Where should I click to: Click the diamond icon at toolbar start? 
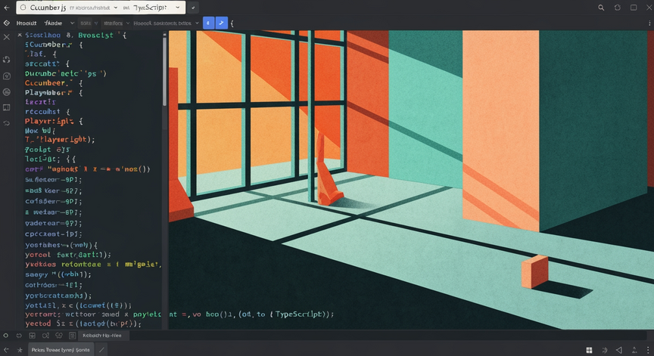point(7,23)
